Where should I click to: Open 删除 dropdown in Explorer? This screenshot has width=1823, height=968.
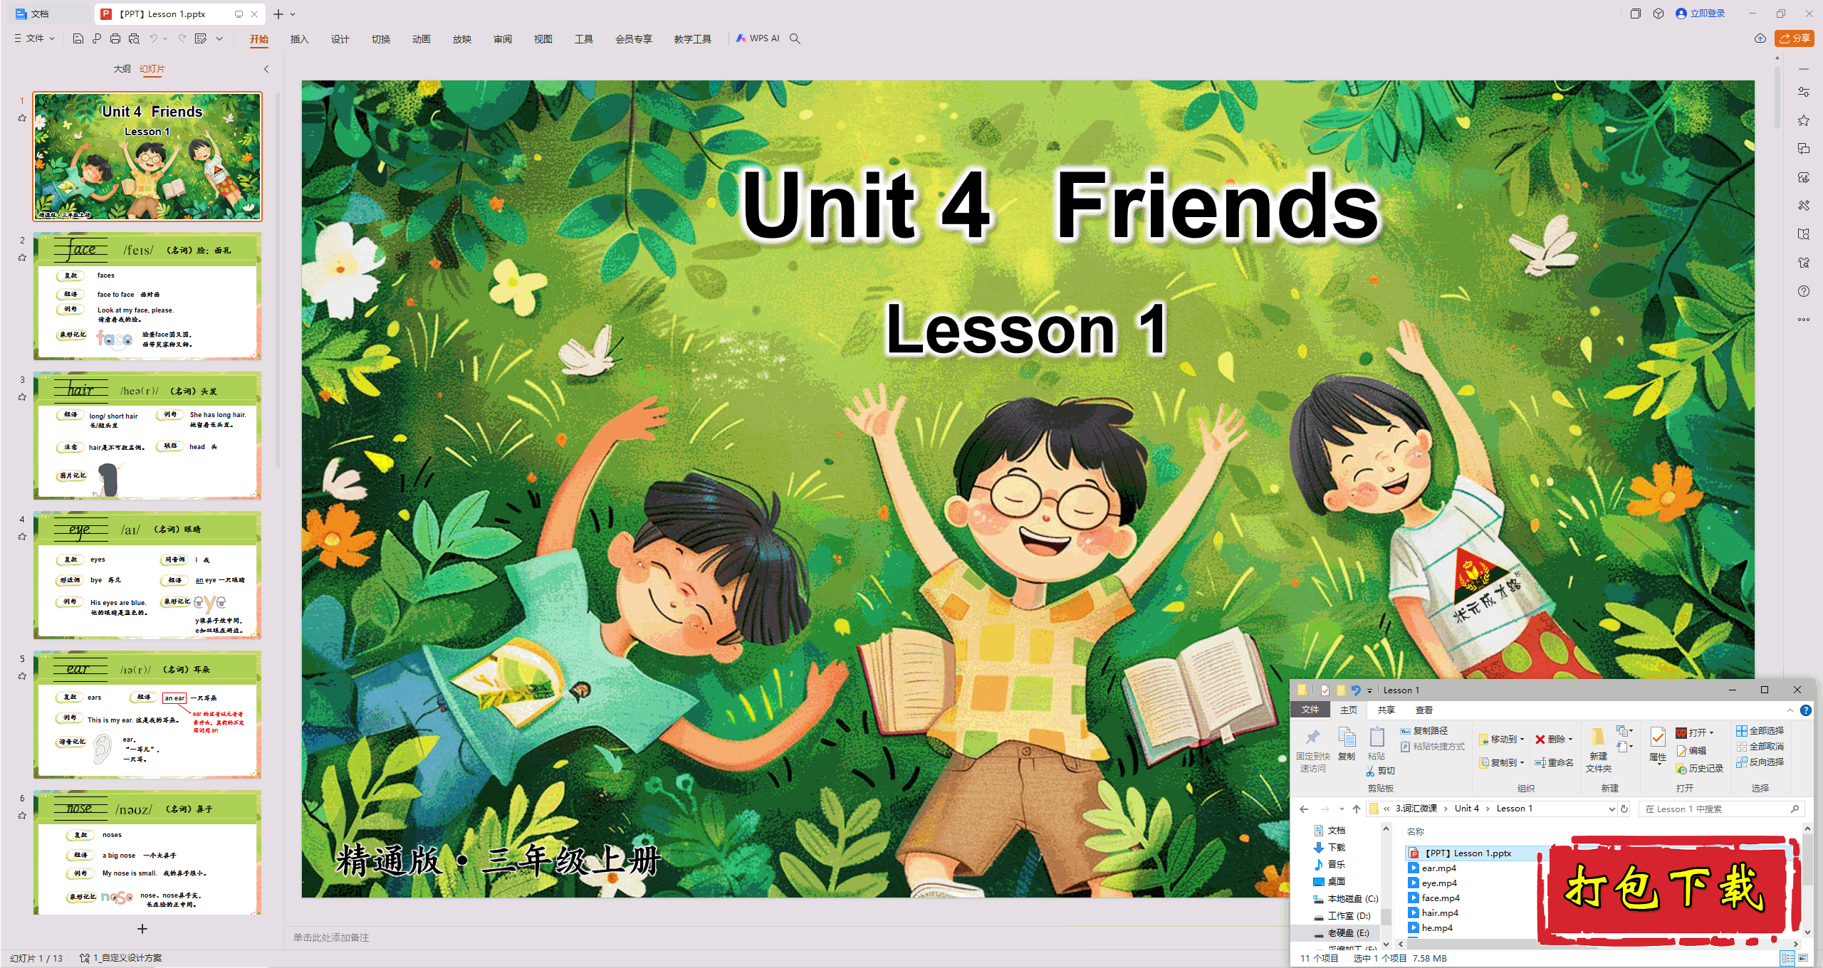click(1555, 740)
